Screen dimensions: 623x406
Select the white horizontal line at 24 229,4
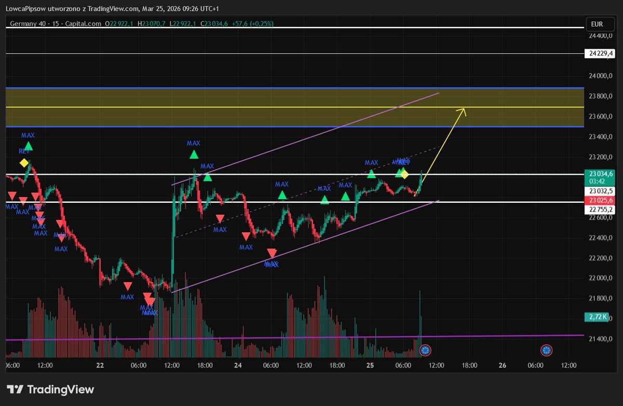click(x=296, y=53)
